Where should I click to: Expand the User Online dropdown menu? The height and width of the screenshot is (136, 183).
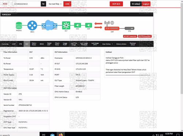coord(108,44)
